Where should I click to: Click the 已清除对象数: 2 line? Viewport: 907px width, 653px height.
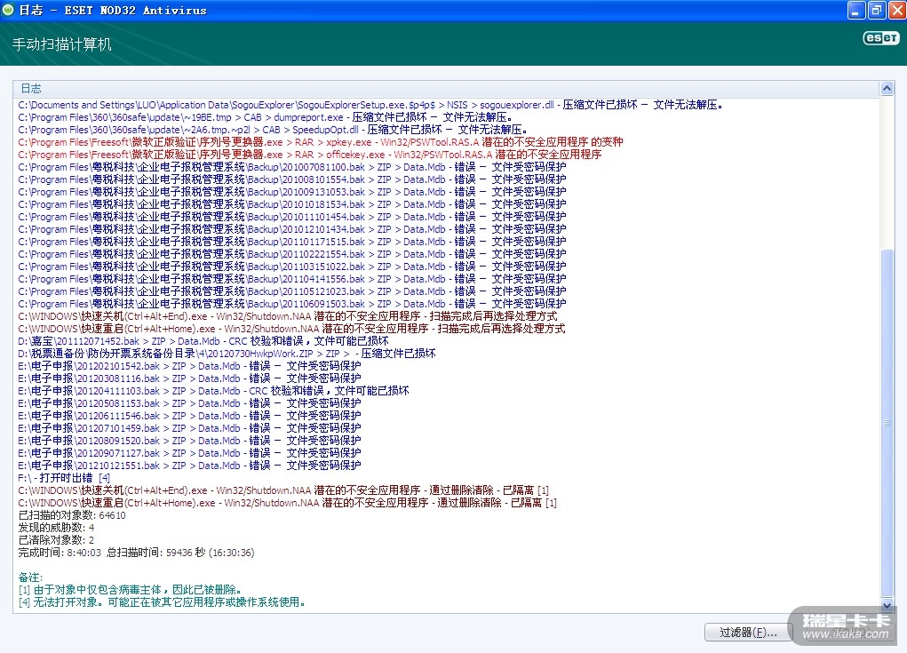(x=56, y=540)
